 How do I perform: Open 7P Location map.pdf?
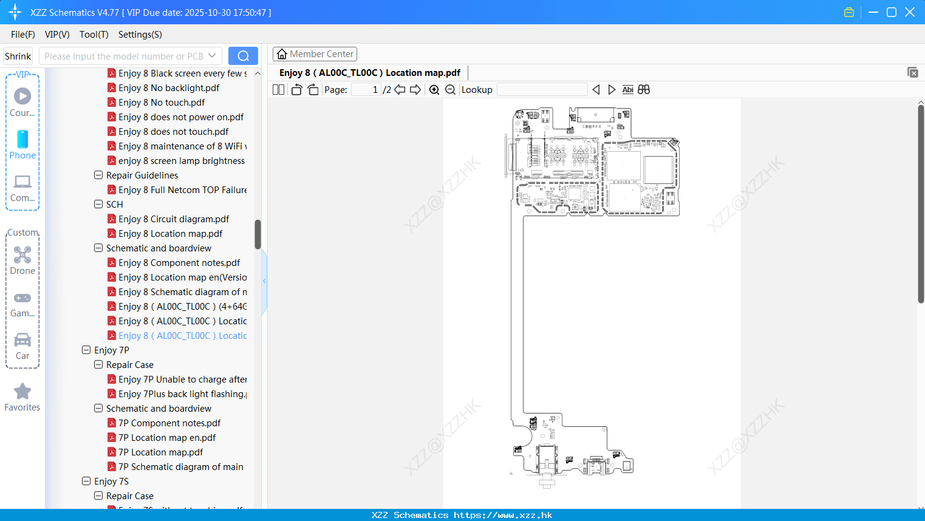(x=161, y=452)
